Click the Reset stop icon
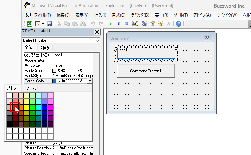 click(127, 24)
